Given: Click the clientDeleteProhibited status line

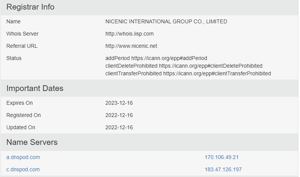Looking at the screenshot, I should (x=184, y=66).
